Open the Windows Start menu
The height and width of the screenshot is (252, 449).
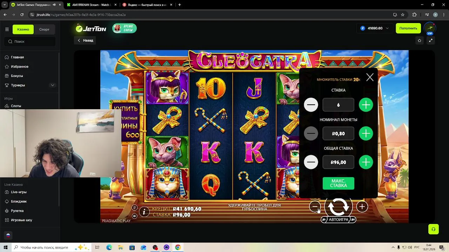click(5, 247)
